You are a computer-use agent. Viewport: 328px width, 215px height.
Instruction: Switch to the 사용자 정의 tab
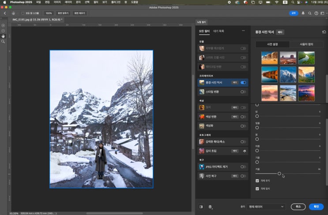pos(306,44)
